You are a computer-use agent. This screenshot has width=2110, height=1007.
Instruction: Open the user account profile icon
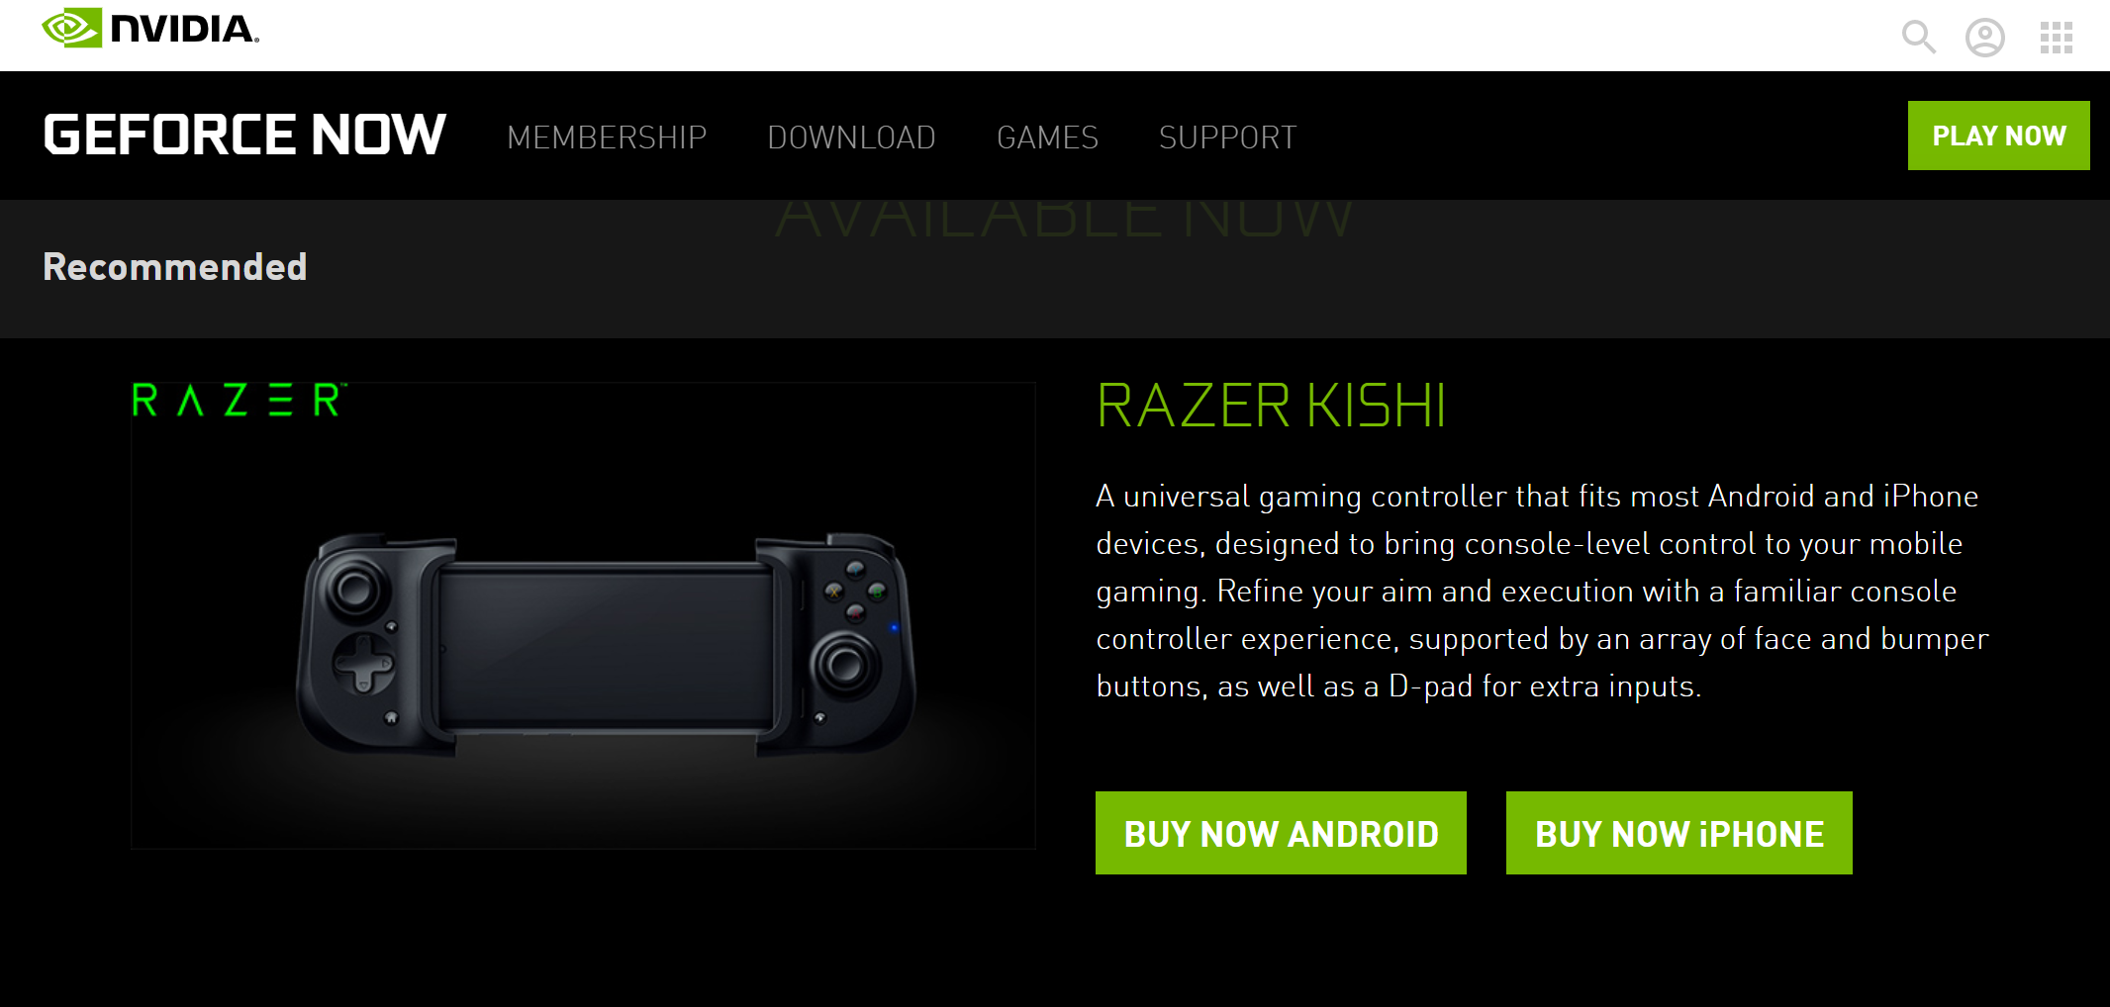[1984, 38]
